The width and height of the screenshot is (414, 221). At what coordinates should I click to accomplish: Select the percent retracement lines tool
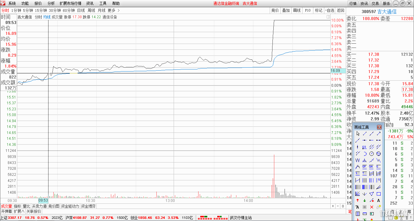(358, 173)
